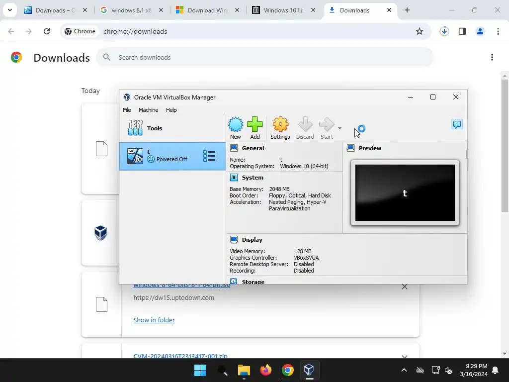Screen dimensions: 509x382
Task: Open Chrome three-dot main menu
Action: [498, 31]
